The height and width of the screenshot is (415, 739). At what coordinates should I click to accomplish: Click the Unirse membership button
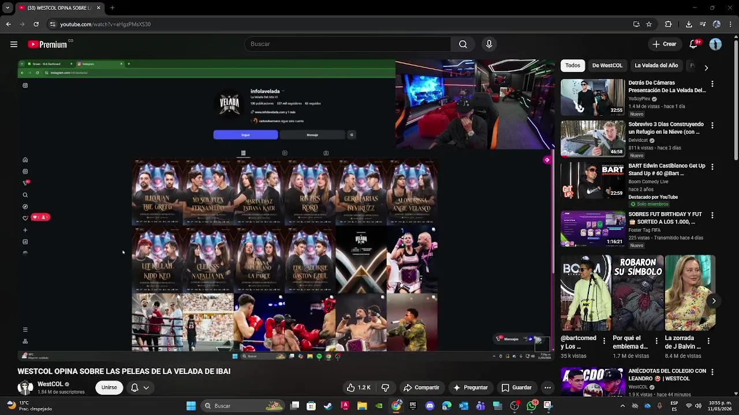pos(109,387)
